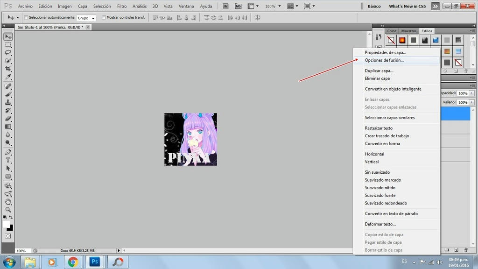
Task: Launch Mini Bridge from the application bar
Action: pos(238,6)
